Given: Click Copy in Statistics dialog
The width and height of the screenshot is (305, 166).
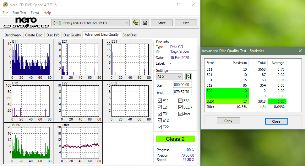Looking at the screenshot, I should (x=228, y=121).
